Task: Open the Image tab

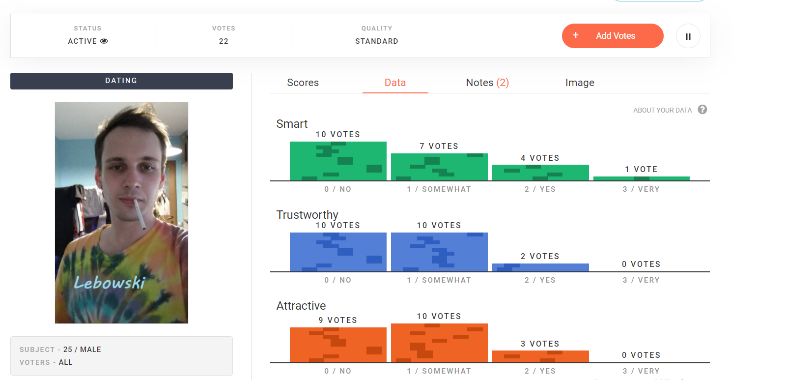Action: (580, 83)
